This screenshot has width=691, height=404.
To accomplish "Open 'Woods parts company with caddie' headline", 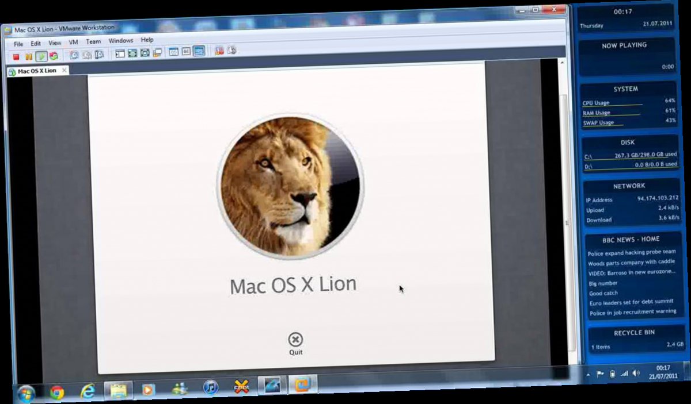I will 631,263.
